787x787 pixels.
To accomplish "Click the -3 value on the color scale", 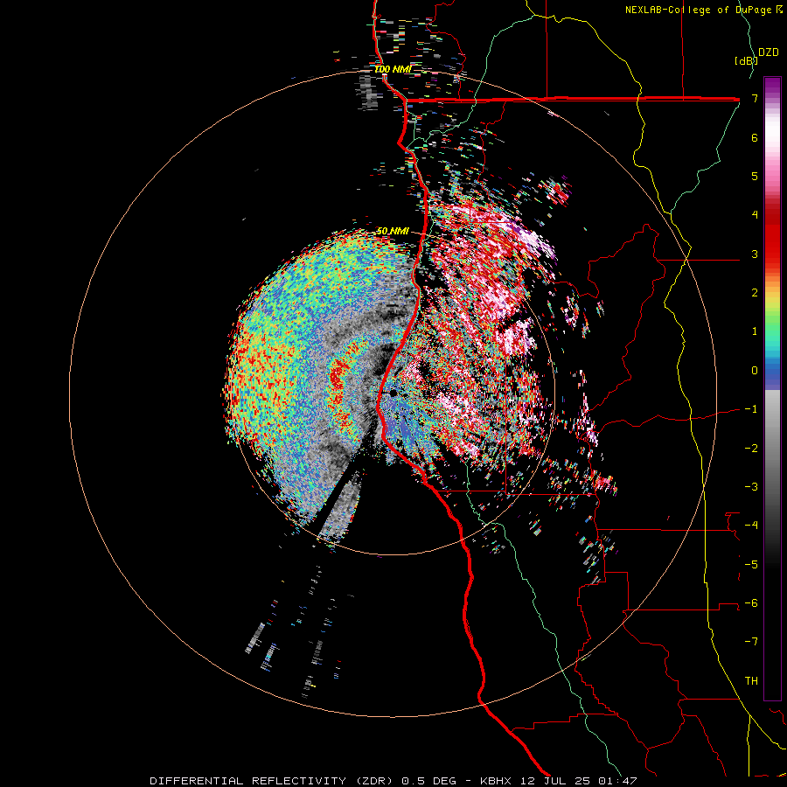I will pyautogui.click(x=751, y=486).
